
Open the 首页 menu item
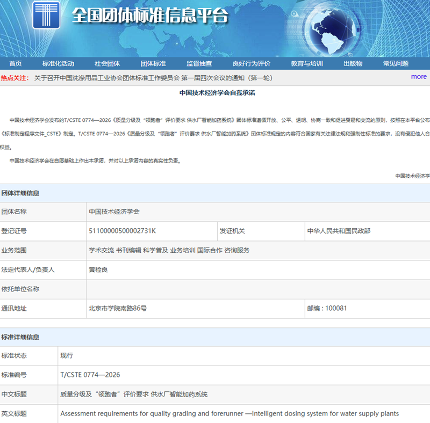point(16,63)
